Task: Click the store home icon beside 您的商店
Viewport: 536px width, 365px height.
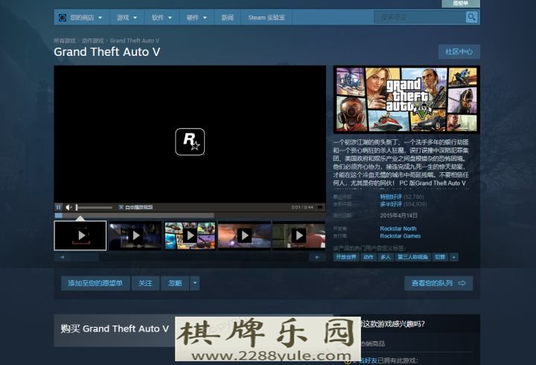Action: point(63,17)
